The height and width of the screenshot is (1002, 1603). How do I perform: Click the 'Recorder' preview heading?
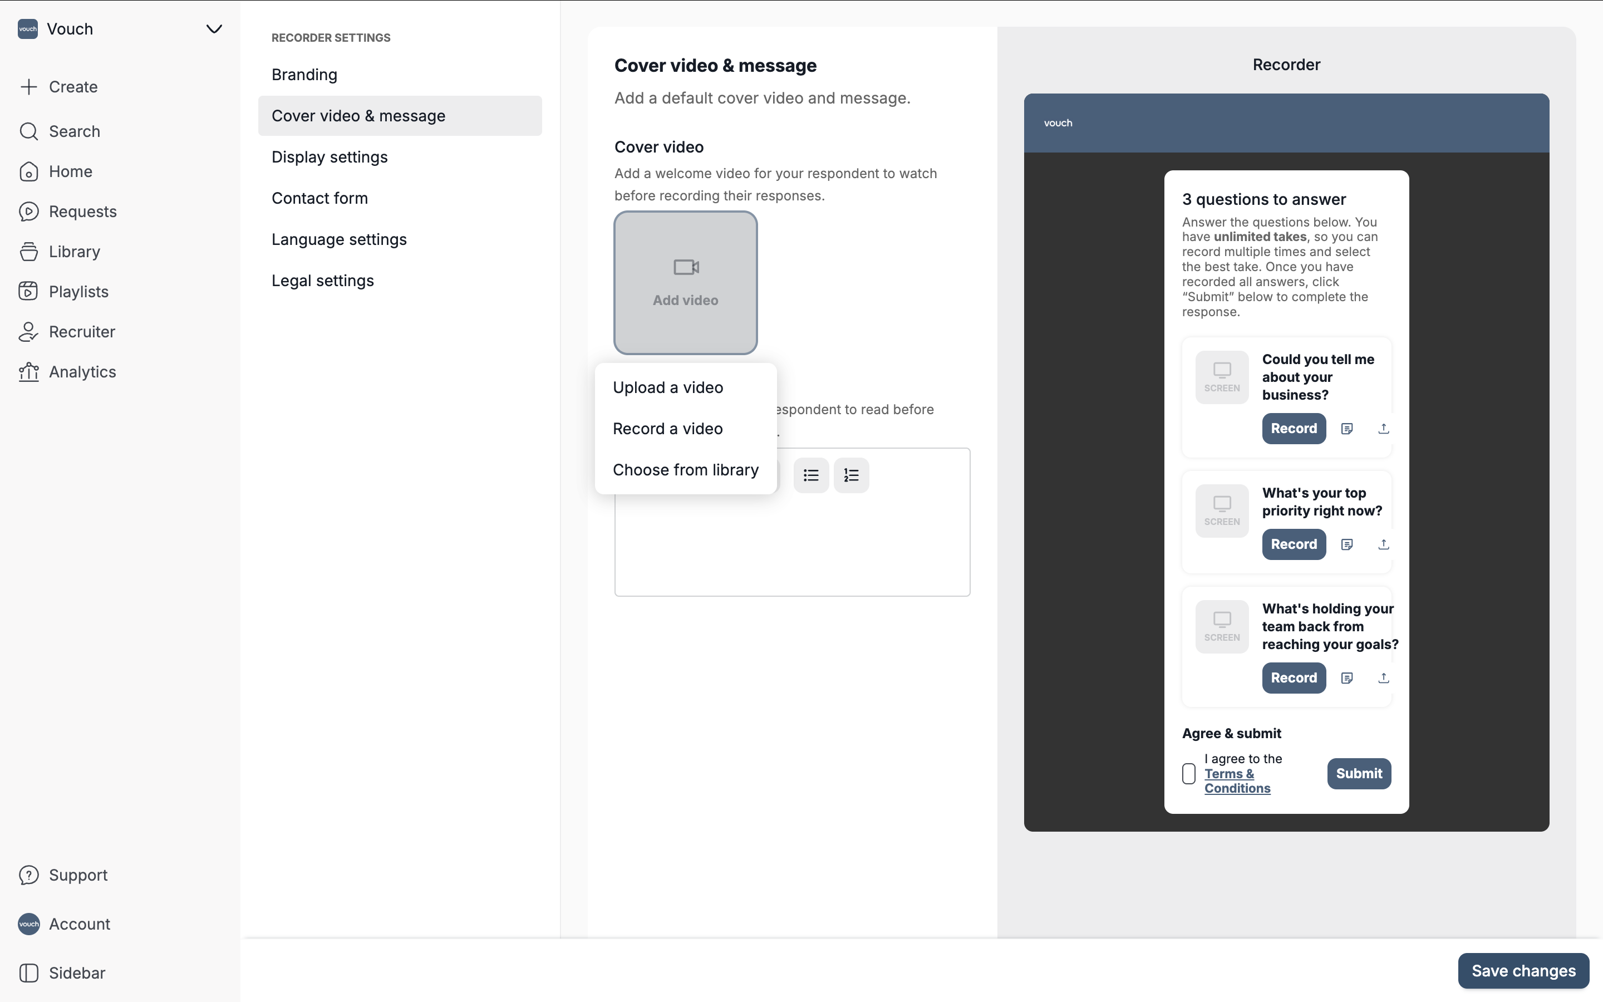tap(1286, 65)
